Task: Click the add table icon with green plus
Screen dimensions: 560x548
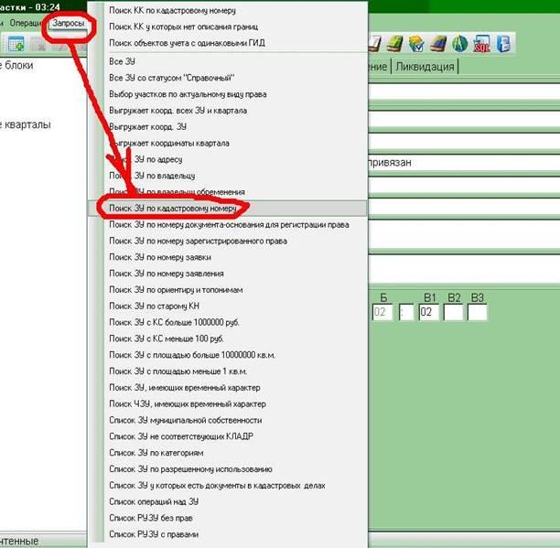Action: pos(16,43)
